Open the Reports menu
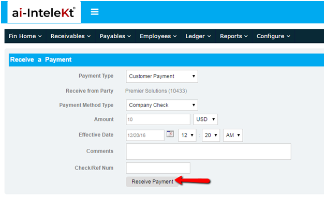The image size is (325, 197). click(x=233, y=36)
